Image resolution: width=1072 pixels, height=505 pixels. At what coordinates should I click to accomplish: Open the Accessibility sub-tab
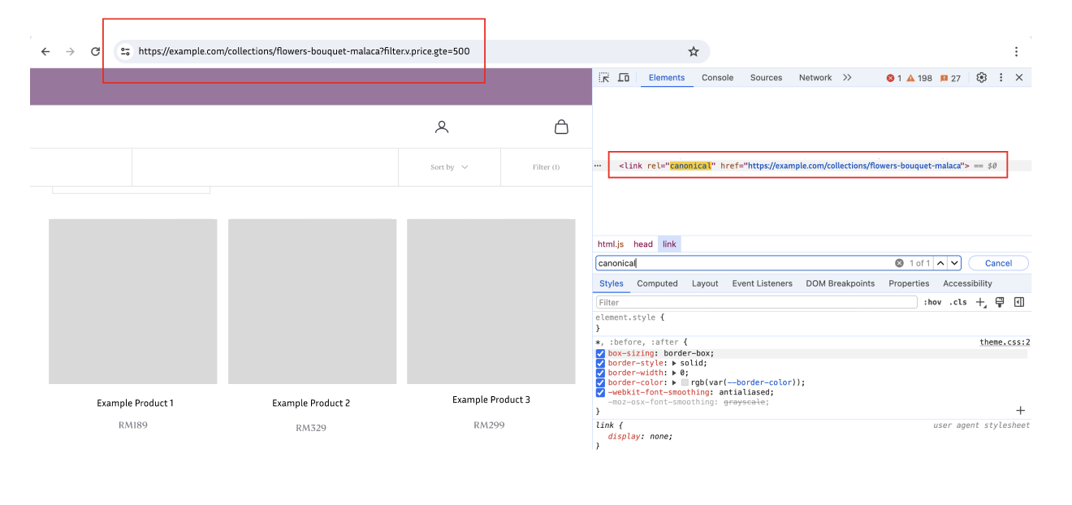(x=967, y=283)
